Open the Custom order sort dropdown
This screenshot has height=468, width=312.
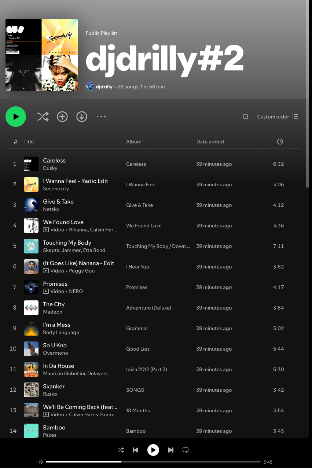[278, 117]
